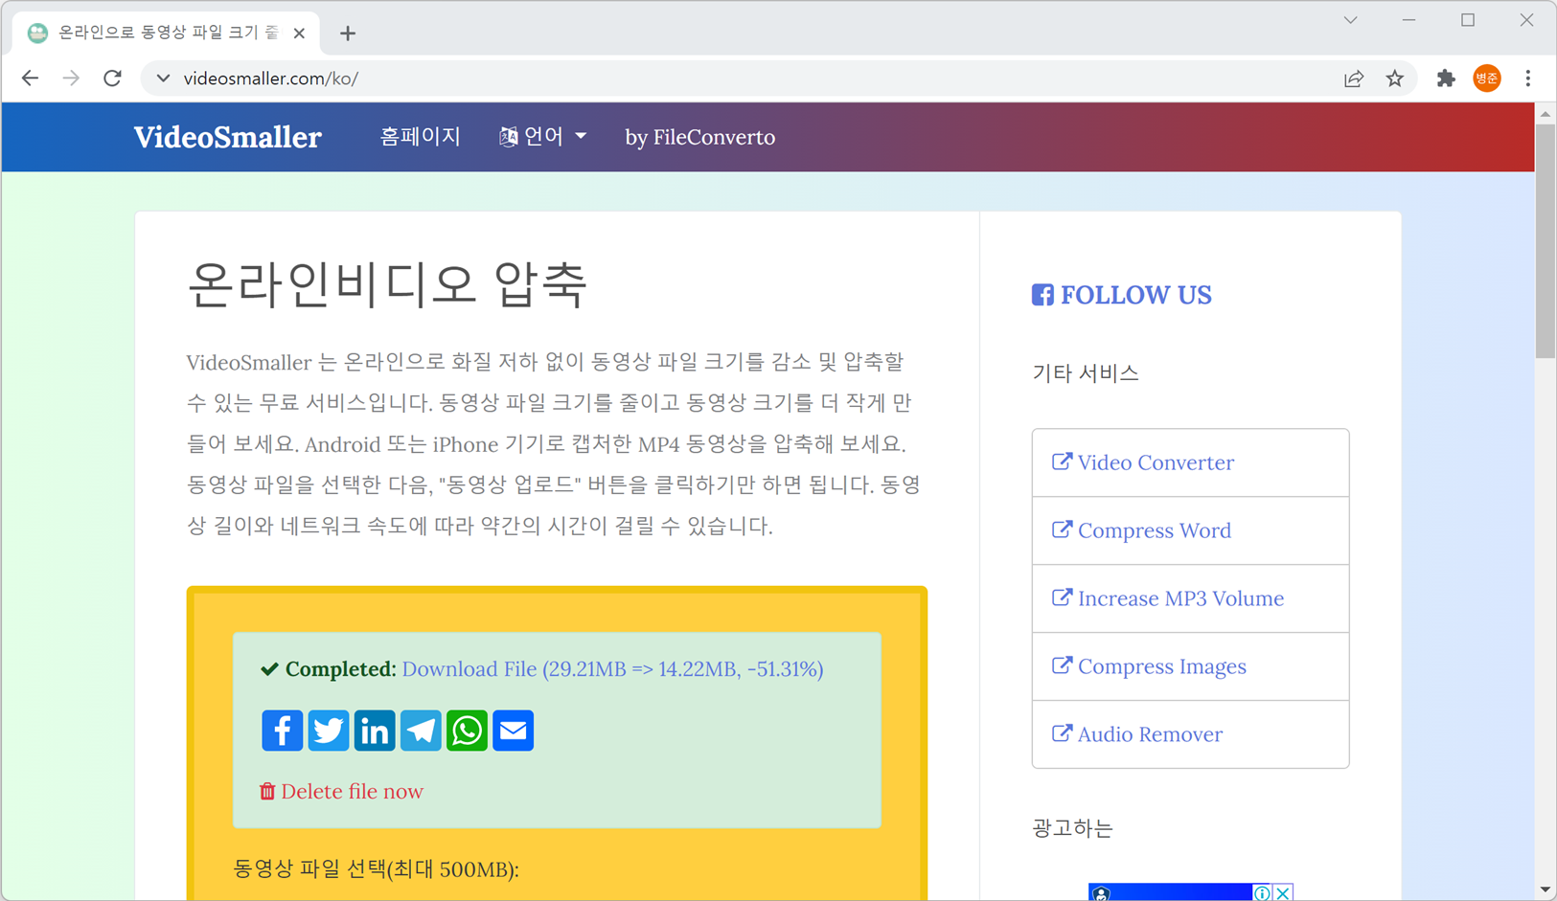
Task: Click the VideoSmaller logo
Action: pyautogui.click(x=228, y=137)
